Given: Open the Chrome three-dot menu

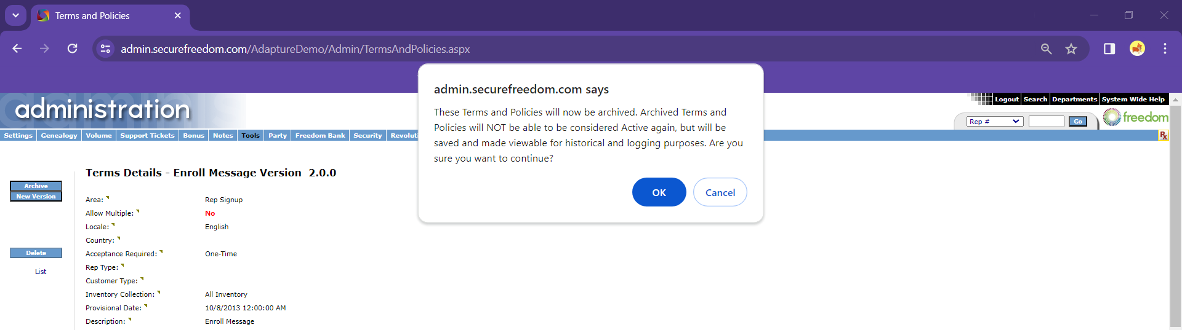Looking at the screenshot, I should [x=1165, y=49].
